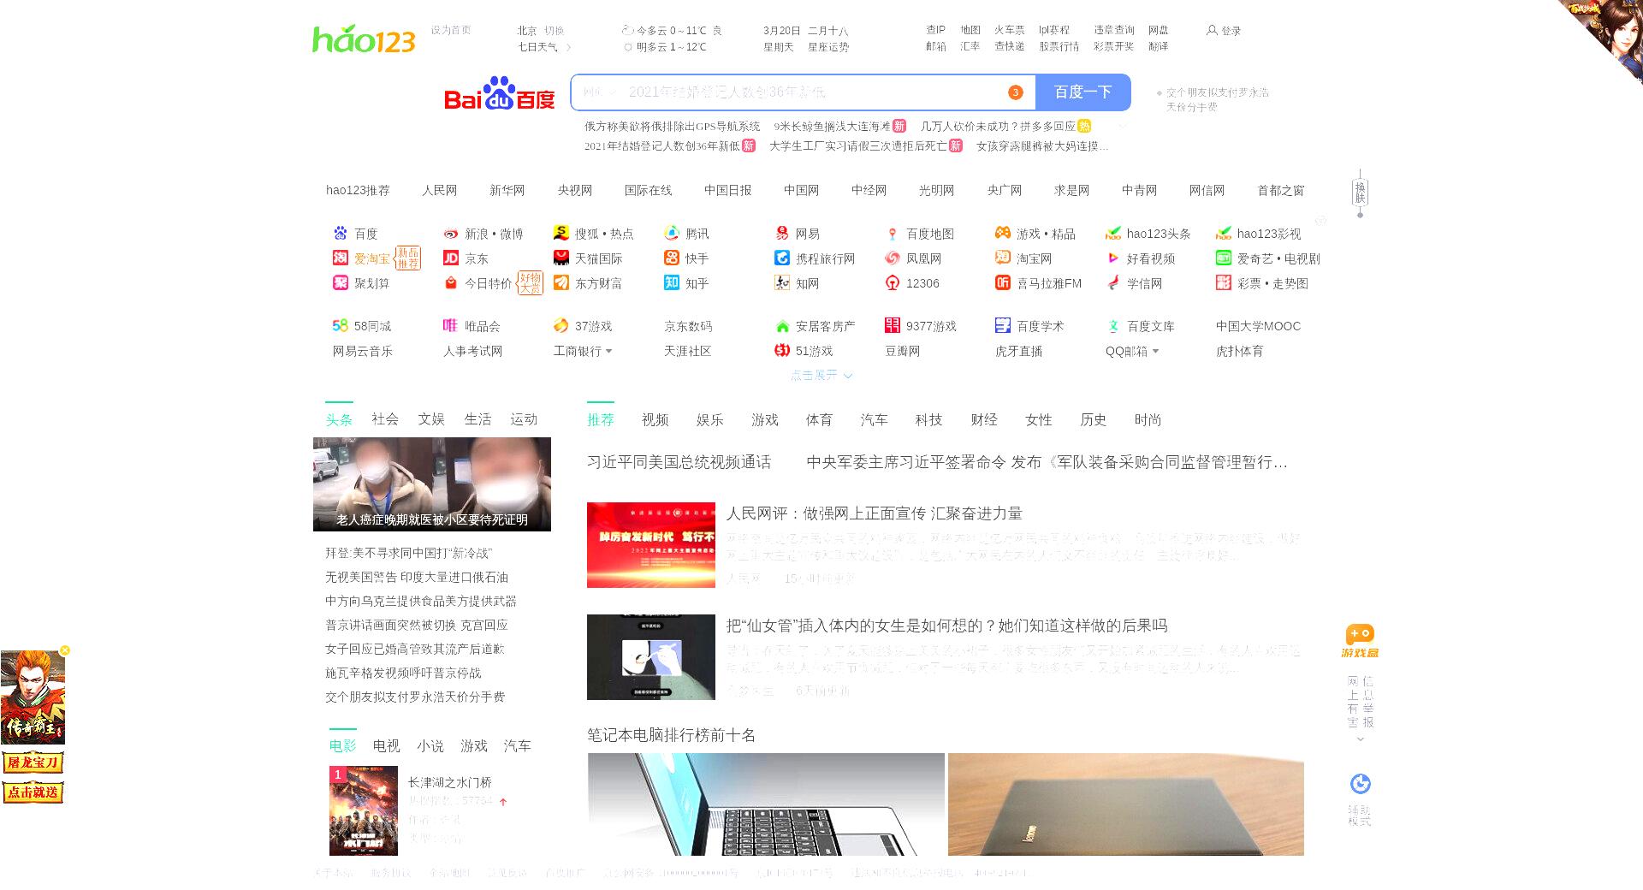Open the 携程旅行网 icon

782,258
